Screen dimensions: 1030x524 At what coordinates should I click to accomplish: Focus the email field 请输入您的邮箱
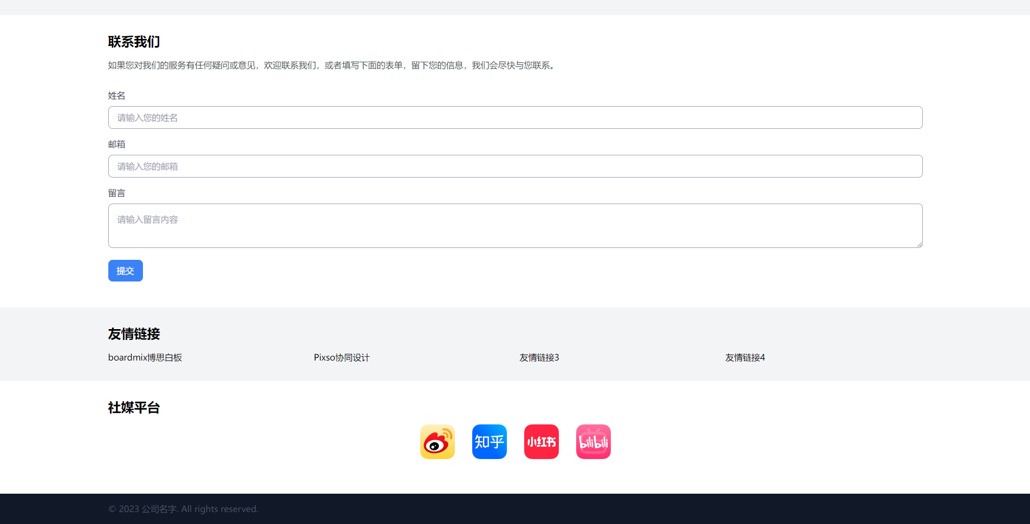[x=515, y=166]
